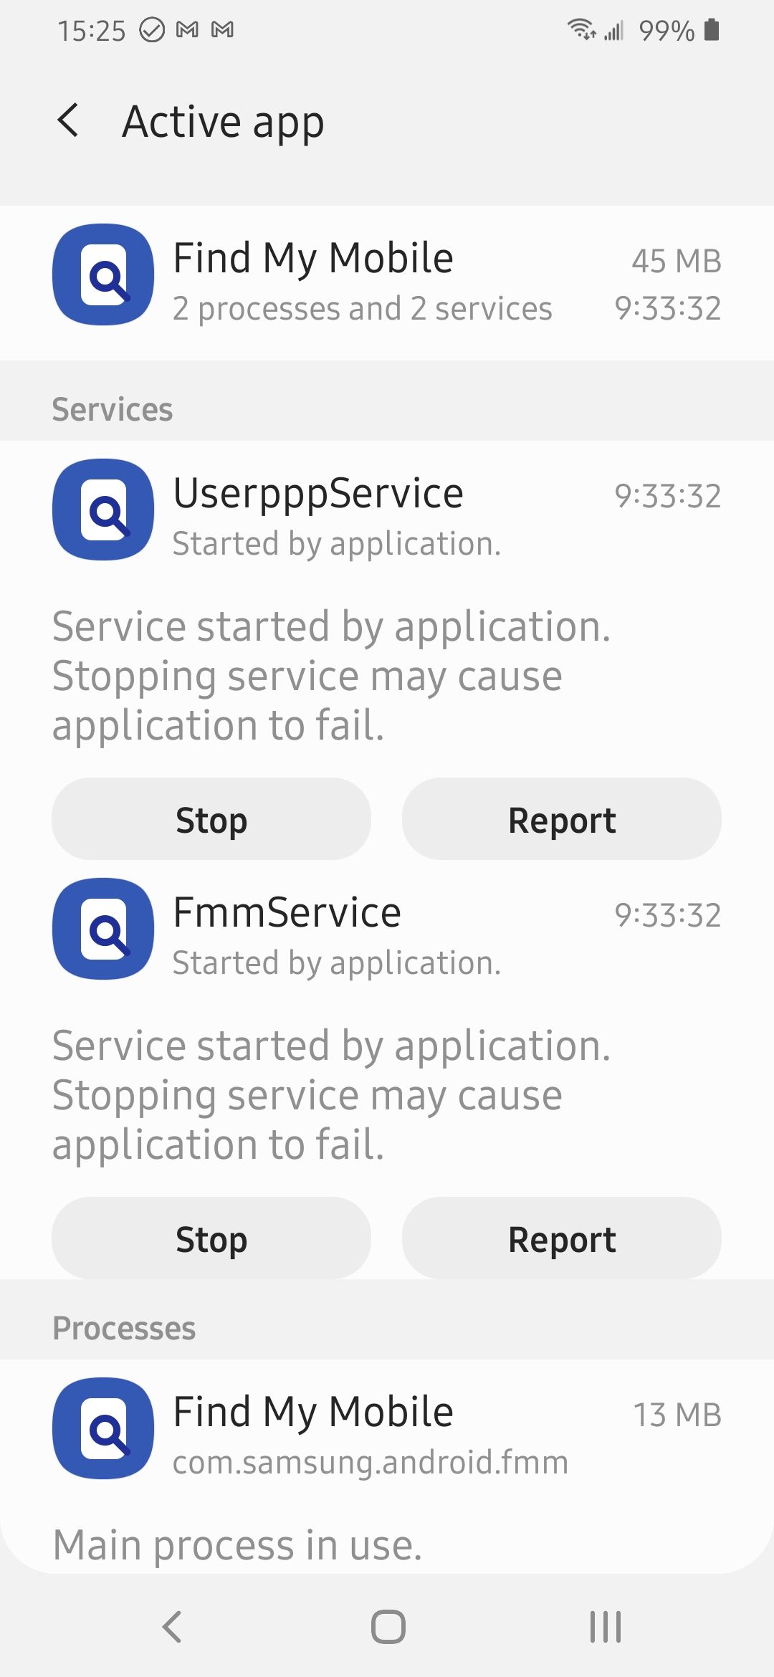This screenshot has height=1677, width=774.
Task: Tap the navigation bar home button
Action: click(x=388, y=1627)
